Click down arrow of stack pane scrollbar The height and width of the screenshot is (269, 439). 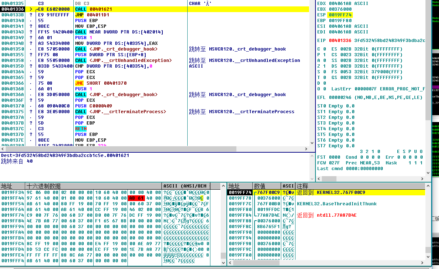(428, 255)
